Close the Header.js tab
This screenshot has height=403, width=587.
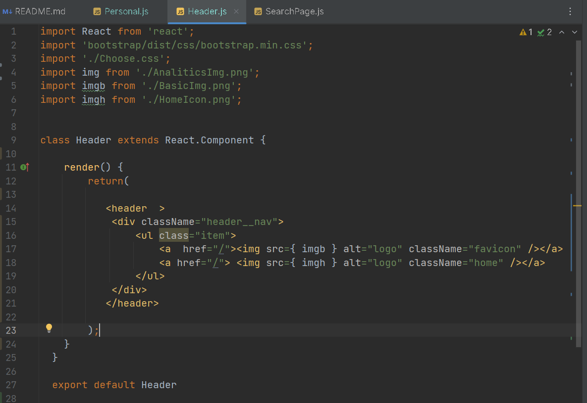click(236, 11)
